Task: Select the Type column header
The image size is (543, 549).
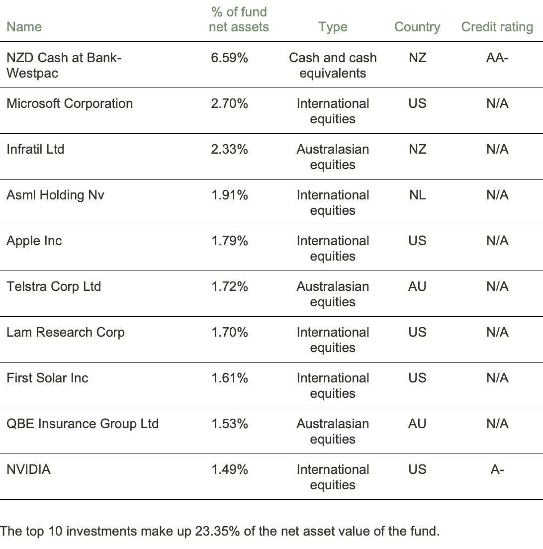Action: click(x=333, y=27)
